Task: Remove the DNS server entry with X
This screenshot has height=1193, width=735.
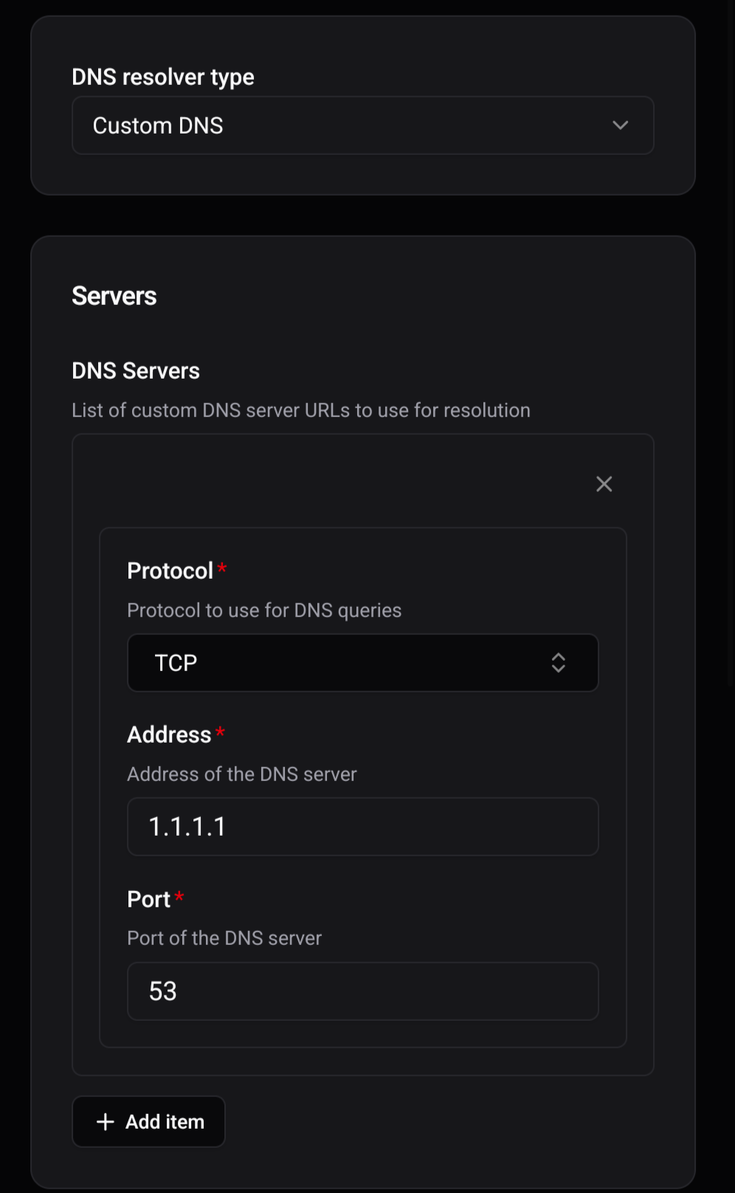Action: pyautogui.click(x=604, y=484)
